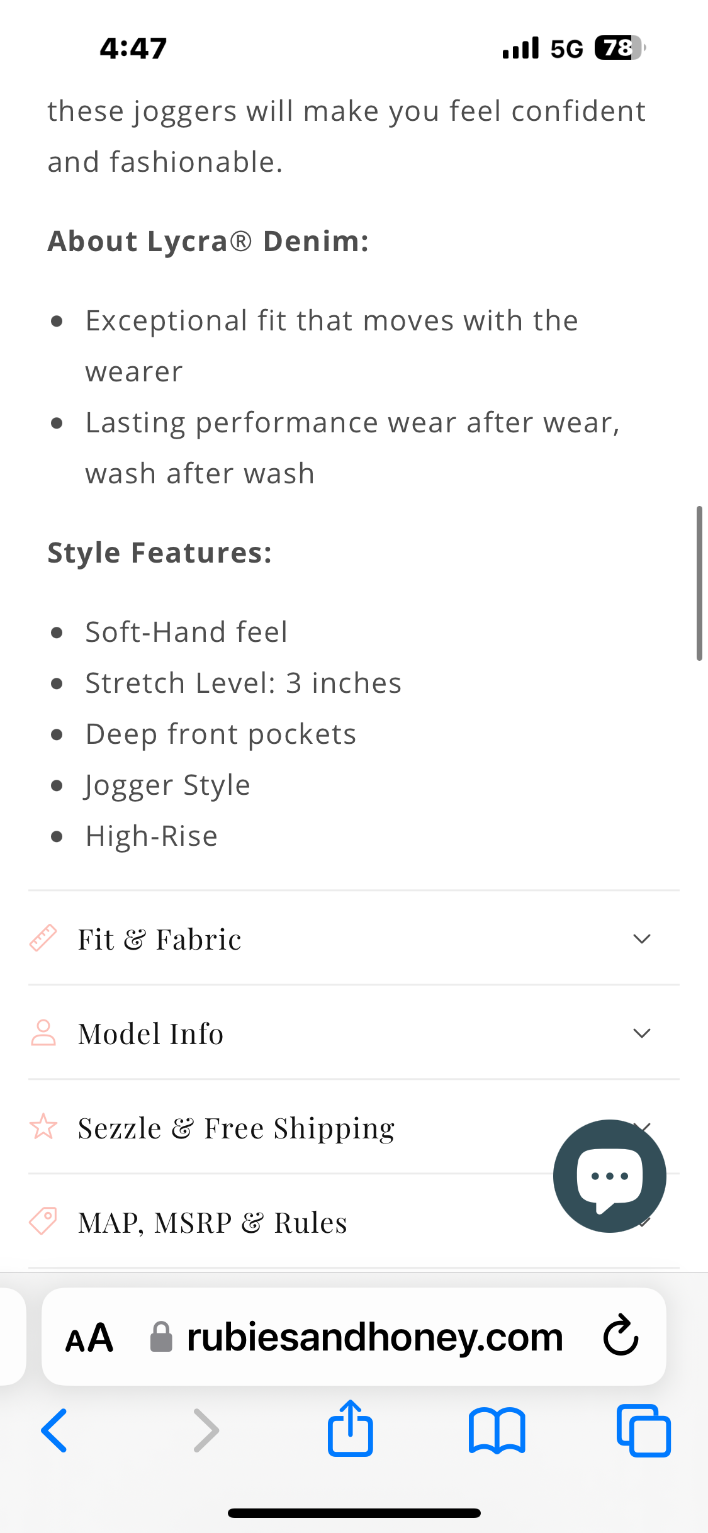
Task: Open MAP, MSRP & Rules section
Action: [x=212, y=1222]
